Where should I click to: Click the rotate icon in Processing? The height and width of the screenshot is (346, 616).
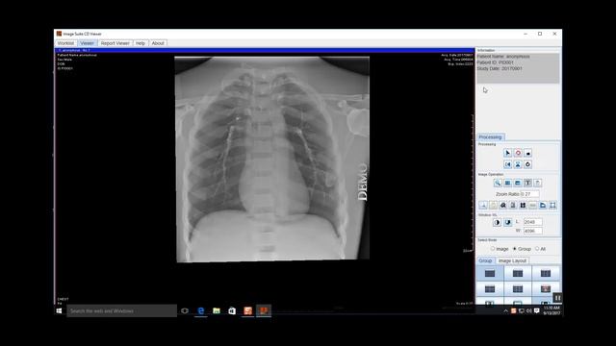coord(528,164)
